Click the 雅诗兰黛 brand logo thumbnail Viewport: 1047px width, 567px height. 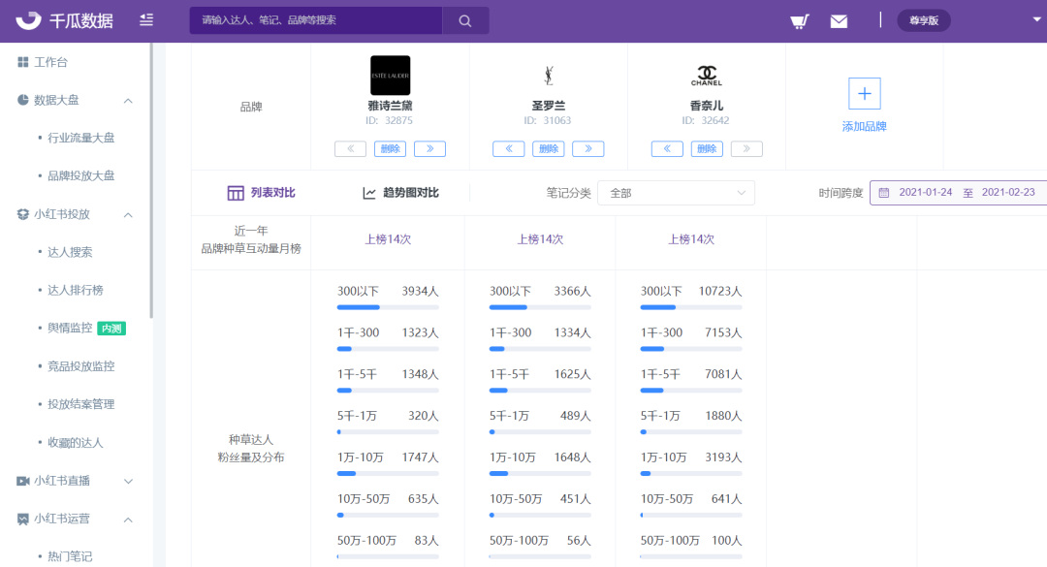click(390, 76)
